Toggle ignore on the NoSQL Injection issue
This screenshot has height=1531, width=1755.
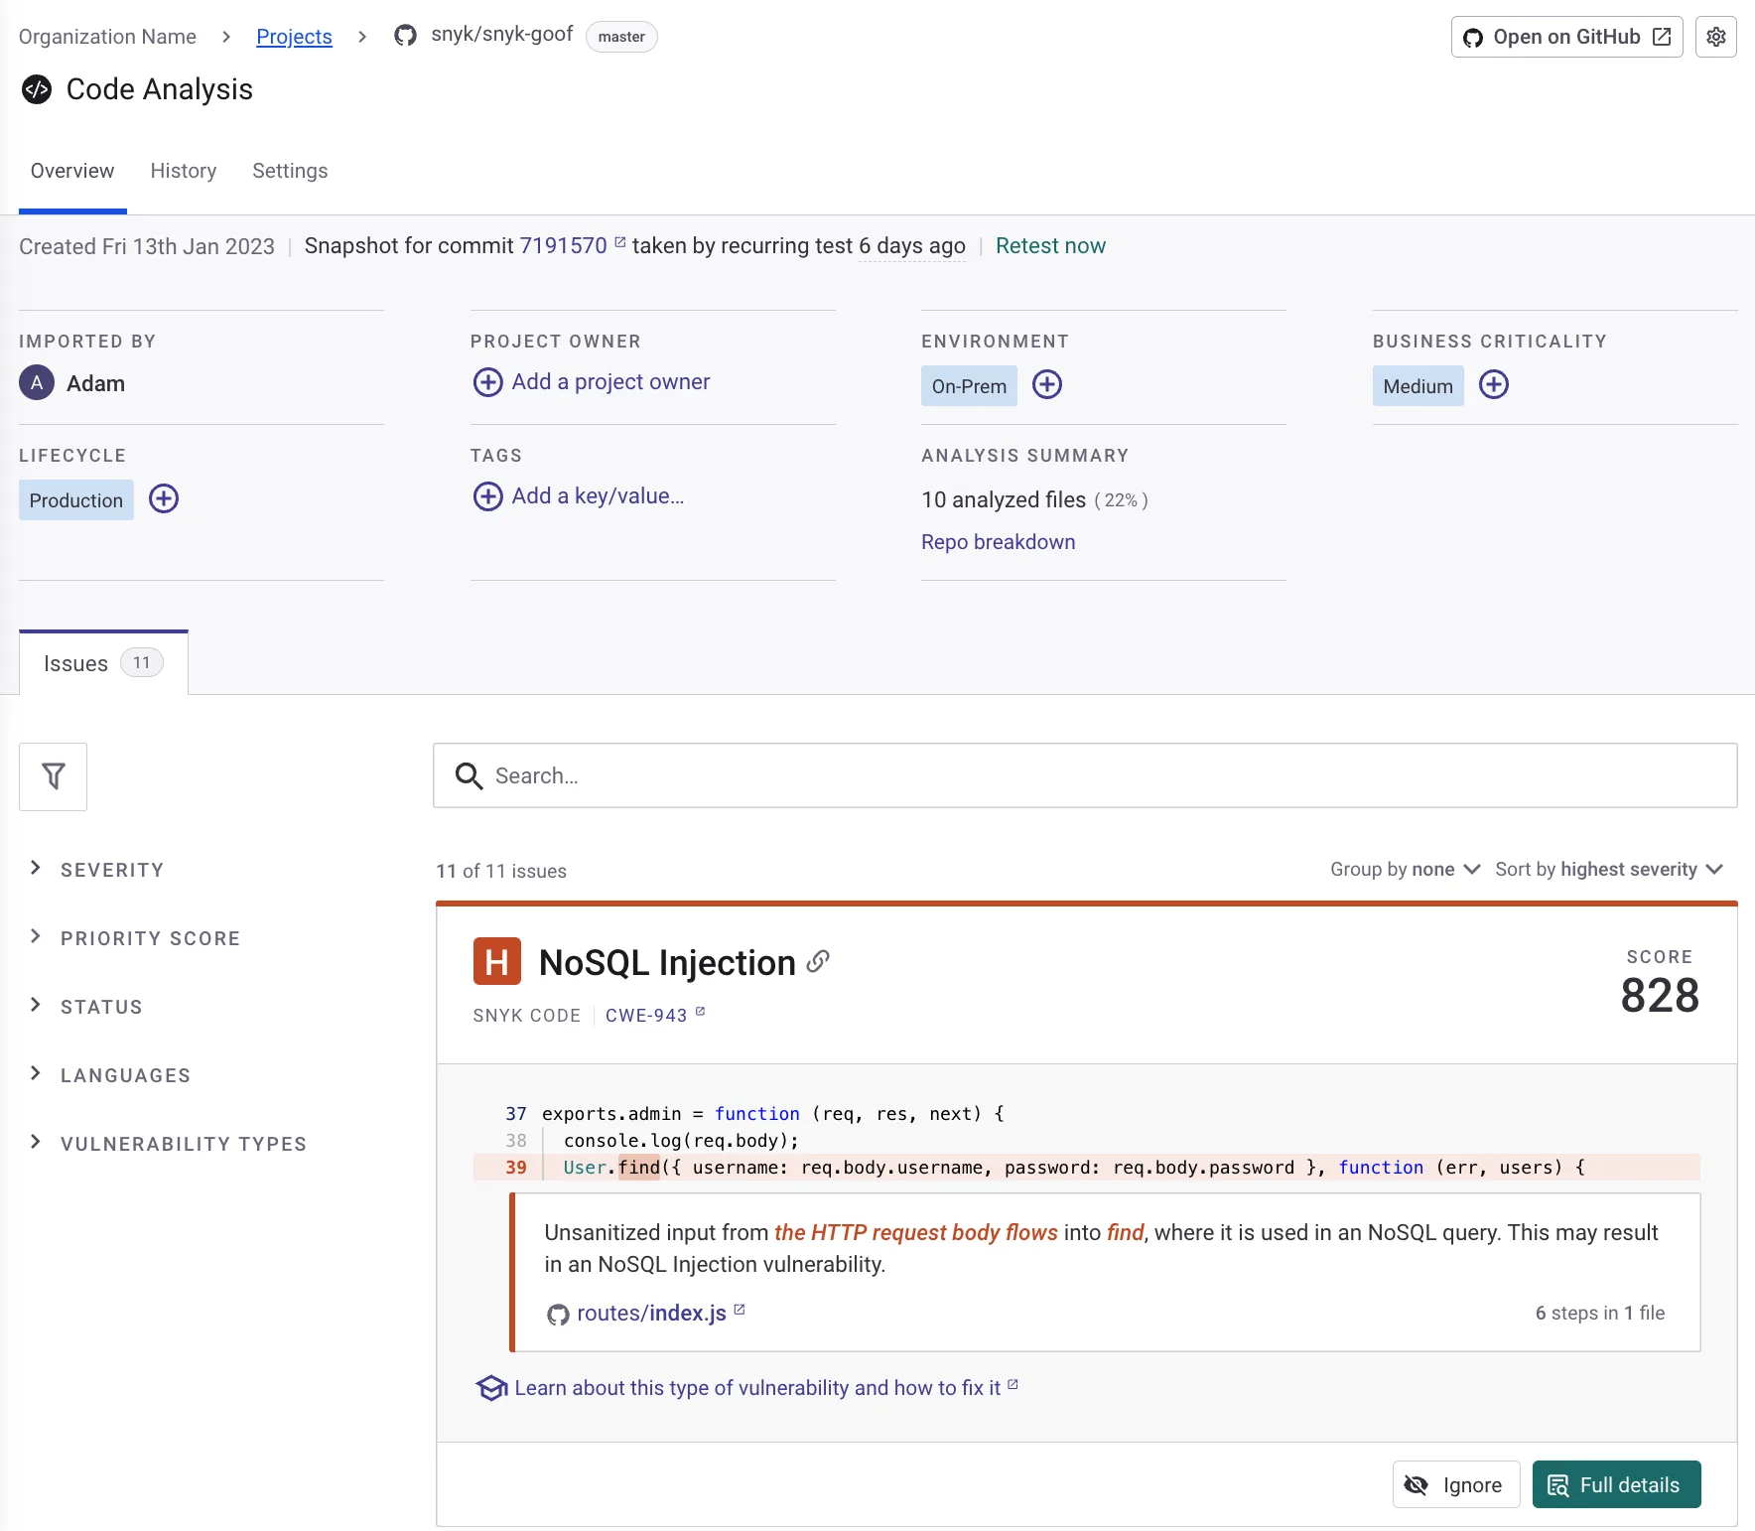click(1455, 1484)
